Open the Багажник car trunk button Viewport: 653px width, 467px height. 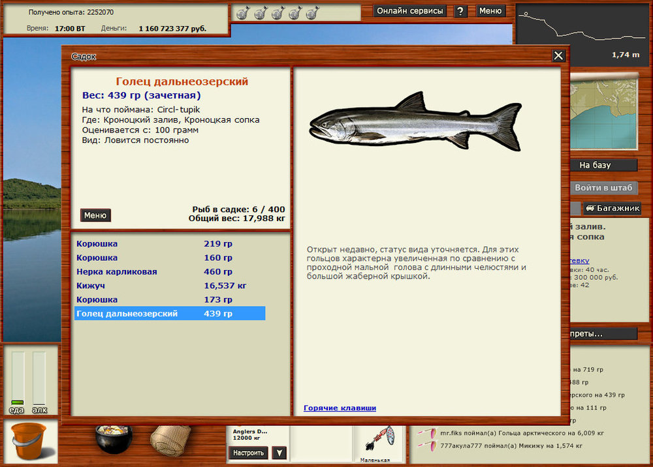pyautogui.click(x=612, y=209)
